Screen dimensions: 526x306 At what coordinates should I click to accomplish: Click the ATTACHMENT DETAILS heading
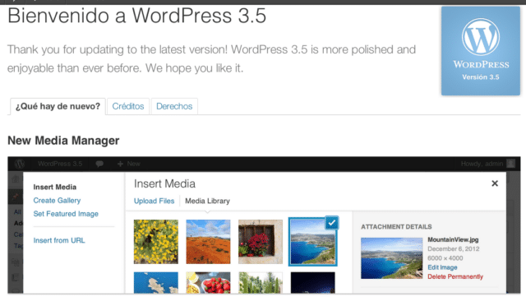click(x=396, y=227)
